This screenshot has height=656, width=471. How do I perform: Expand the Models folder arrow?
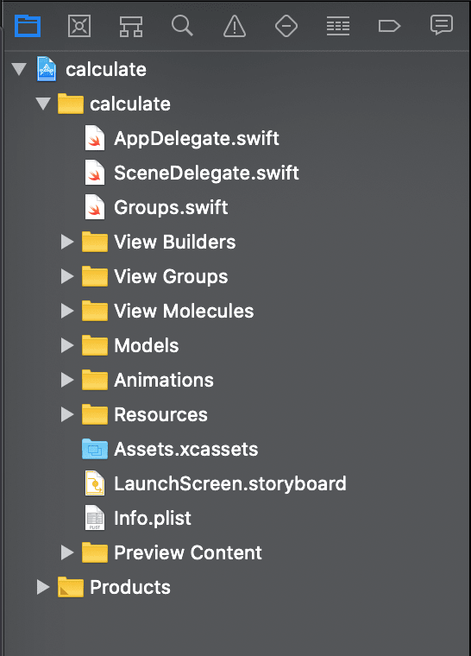pos(67,345)
